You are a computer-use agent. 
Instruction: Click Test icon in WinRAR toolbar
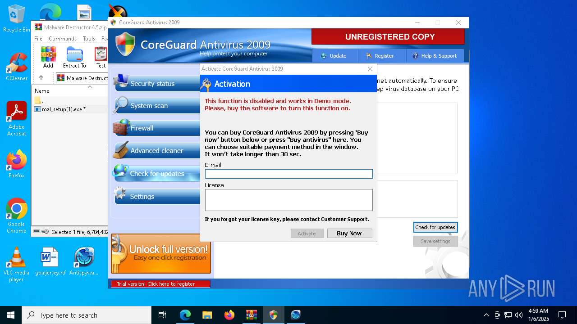[x=101, y=57]
